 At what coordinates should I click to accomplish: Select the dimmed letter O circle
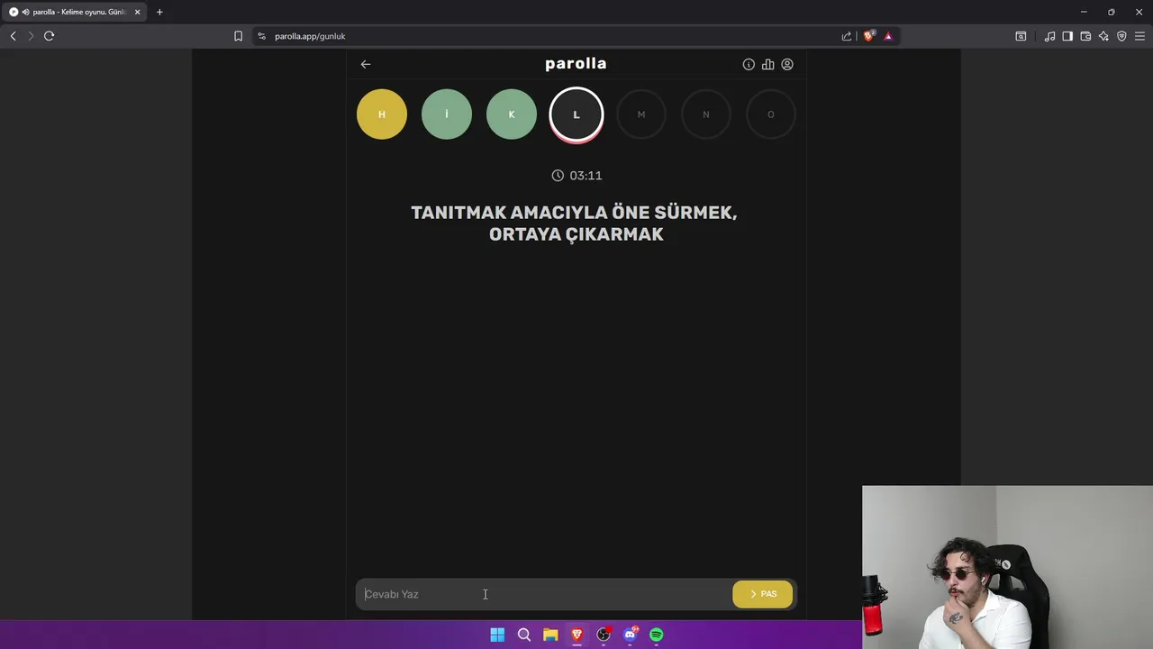pos(771,114)
